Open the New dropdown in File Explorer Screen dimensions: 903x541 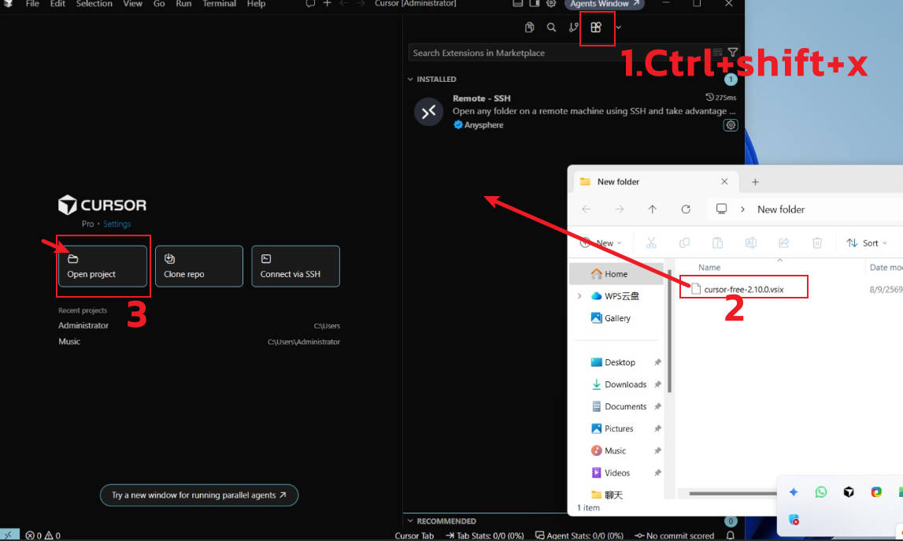tap(601, 243)
